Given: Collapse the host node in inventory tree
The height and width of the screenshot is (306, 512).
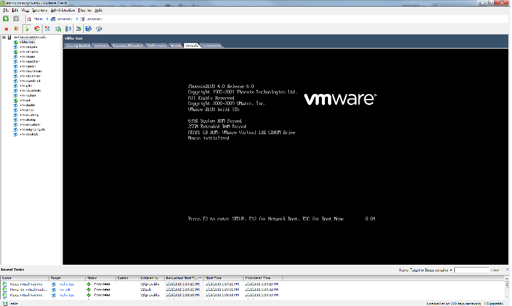Looking at the screenshot, I should click(4, 37).
